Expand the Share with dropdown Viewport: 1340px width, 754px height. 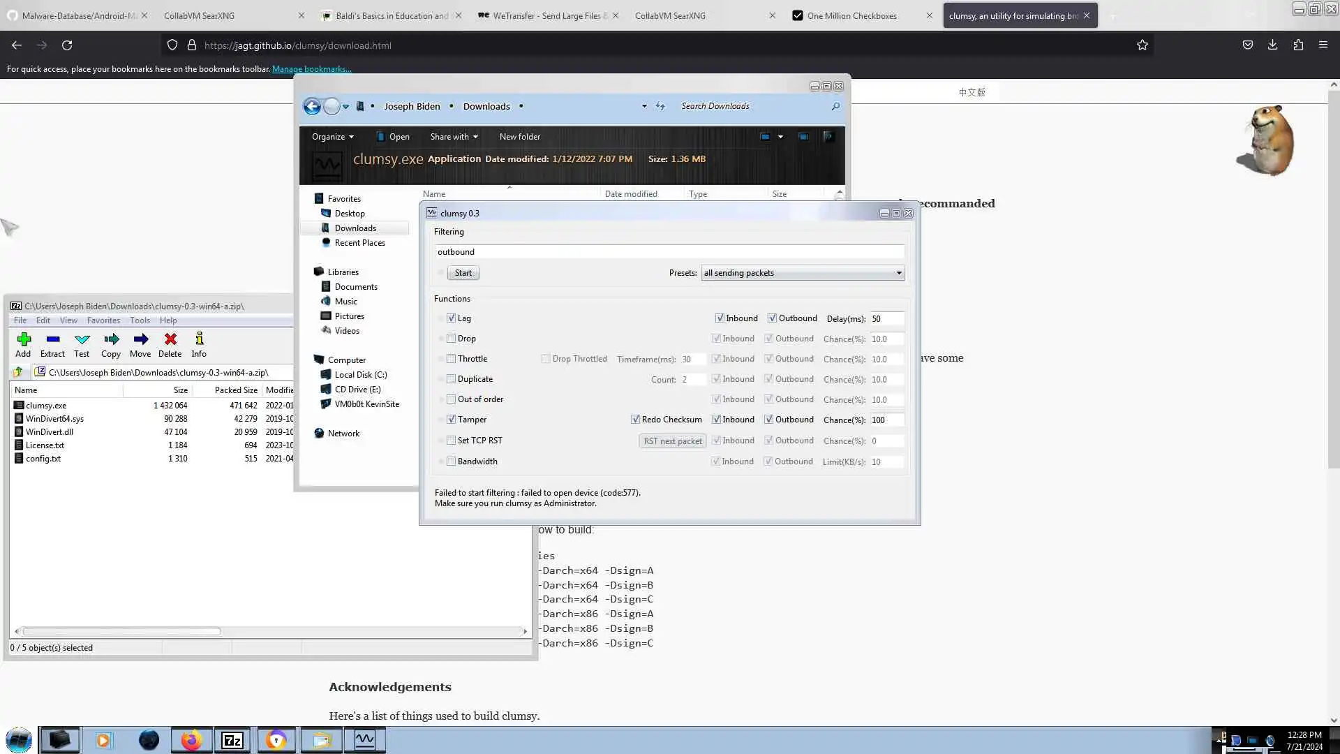pyautogui.click(x=454, y=137)
